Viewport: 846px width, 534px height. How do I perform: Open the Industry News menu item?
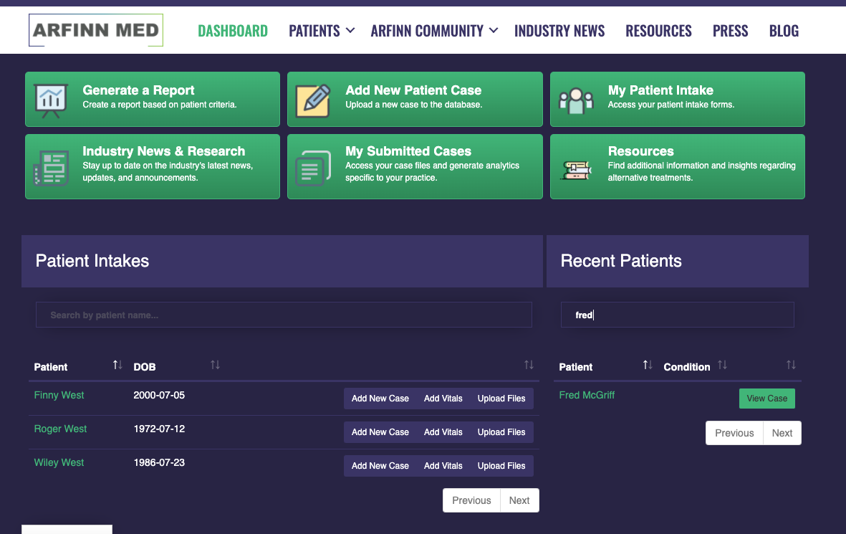559,31
